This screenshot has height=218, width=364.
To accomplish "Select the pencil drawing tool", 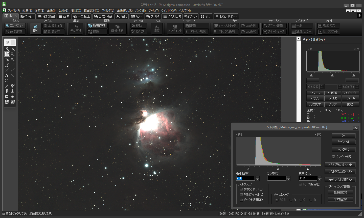I will tap(7, 86).
